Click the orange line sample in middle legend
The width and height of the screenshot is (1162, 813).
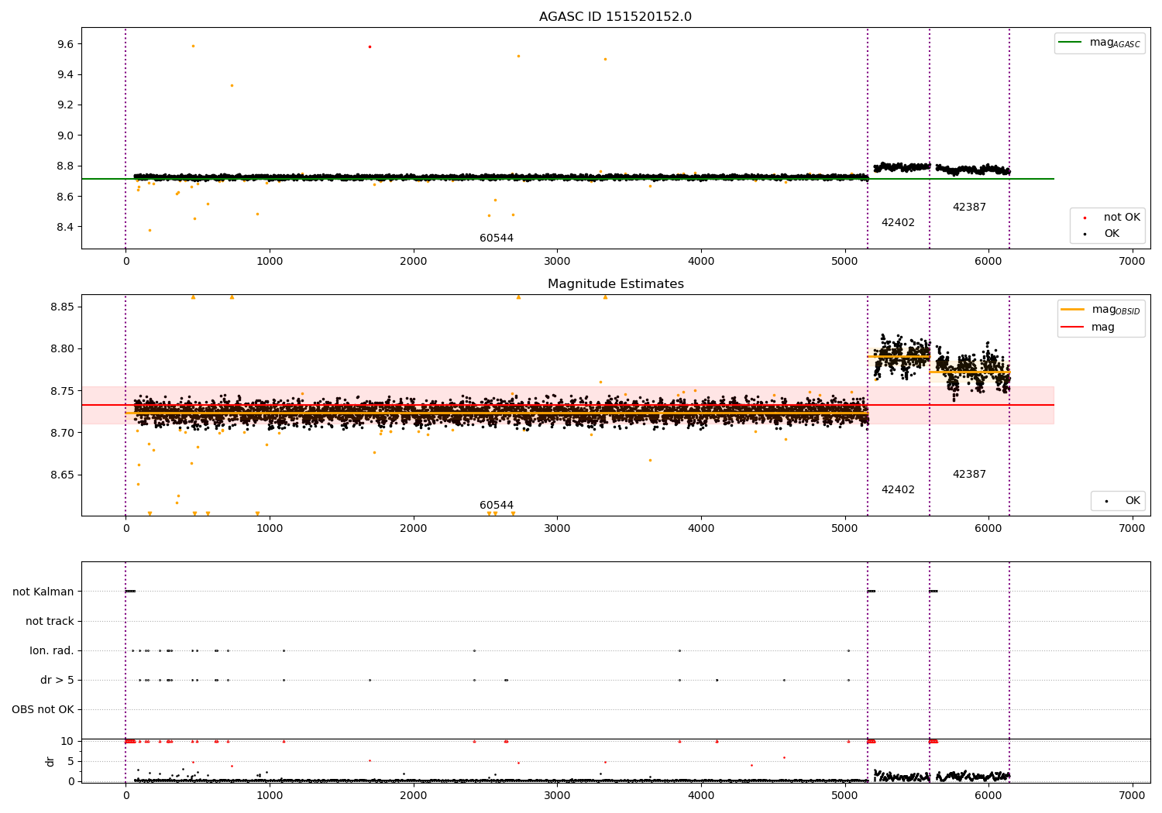[1073, 310]
